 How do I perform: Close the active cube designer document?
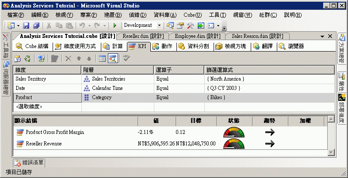[x=330, y=36]
